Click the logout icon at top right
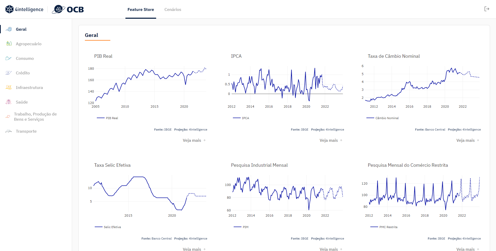 487,9
